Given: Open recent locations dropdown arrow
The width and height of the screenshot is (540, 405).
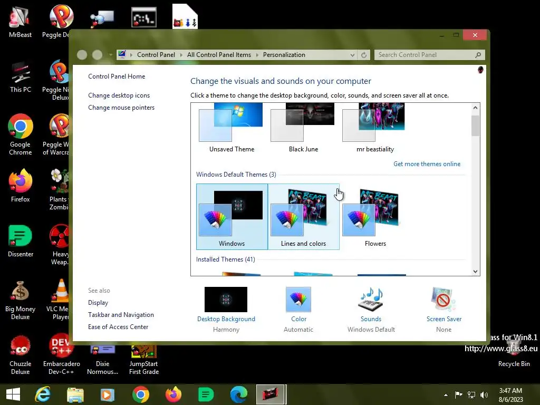Looking at the screenshot, I should 111,54.
